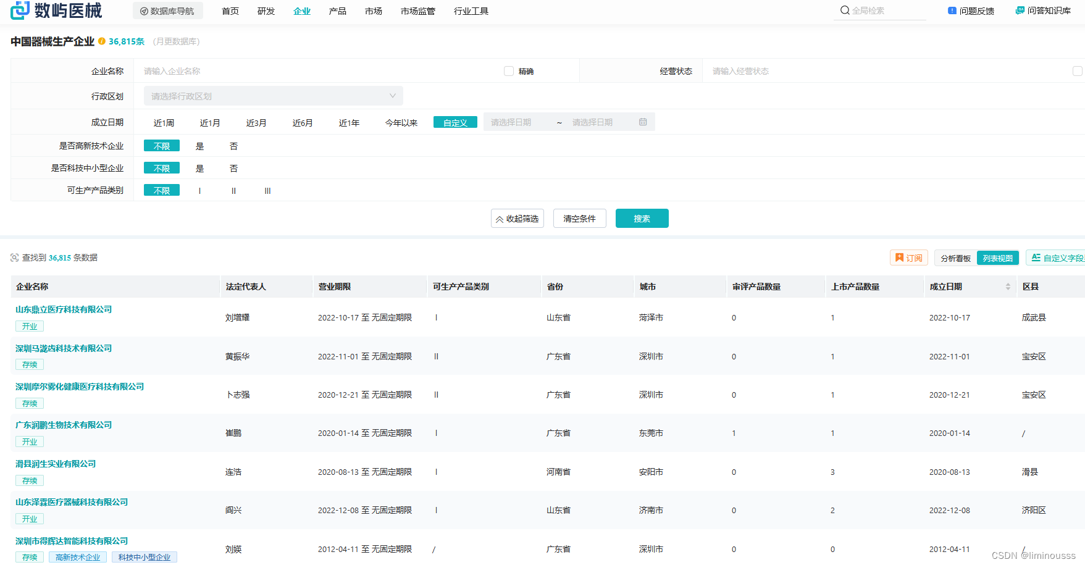Select 否 for 是否科技中小型企业
The image size is (1085, 565).
(x=233, y=169)
